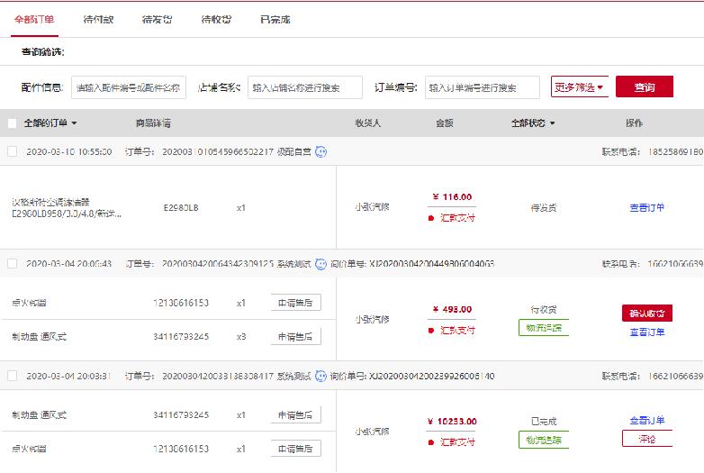Click the red 查询 search button
The height and width of the screenshot is (473, 704).
pos(645,86)
